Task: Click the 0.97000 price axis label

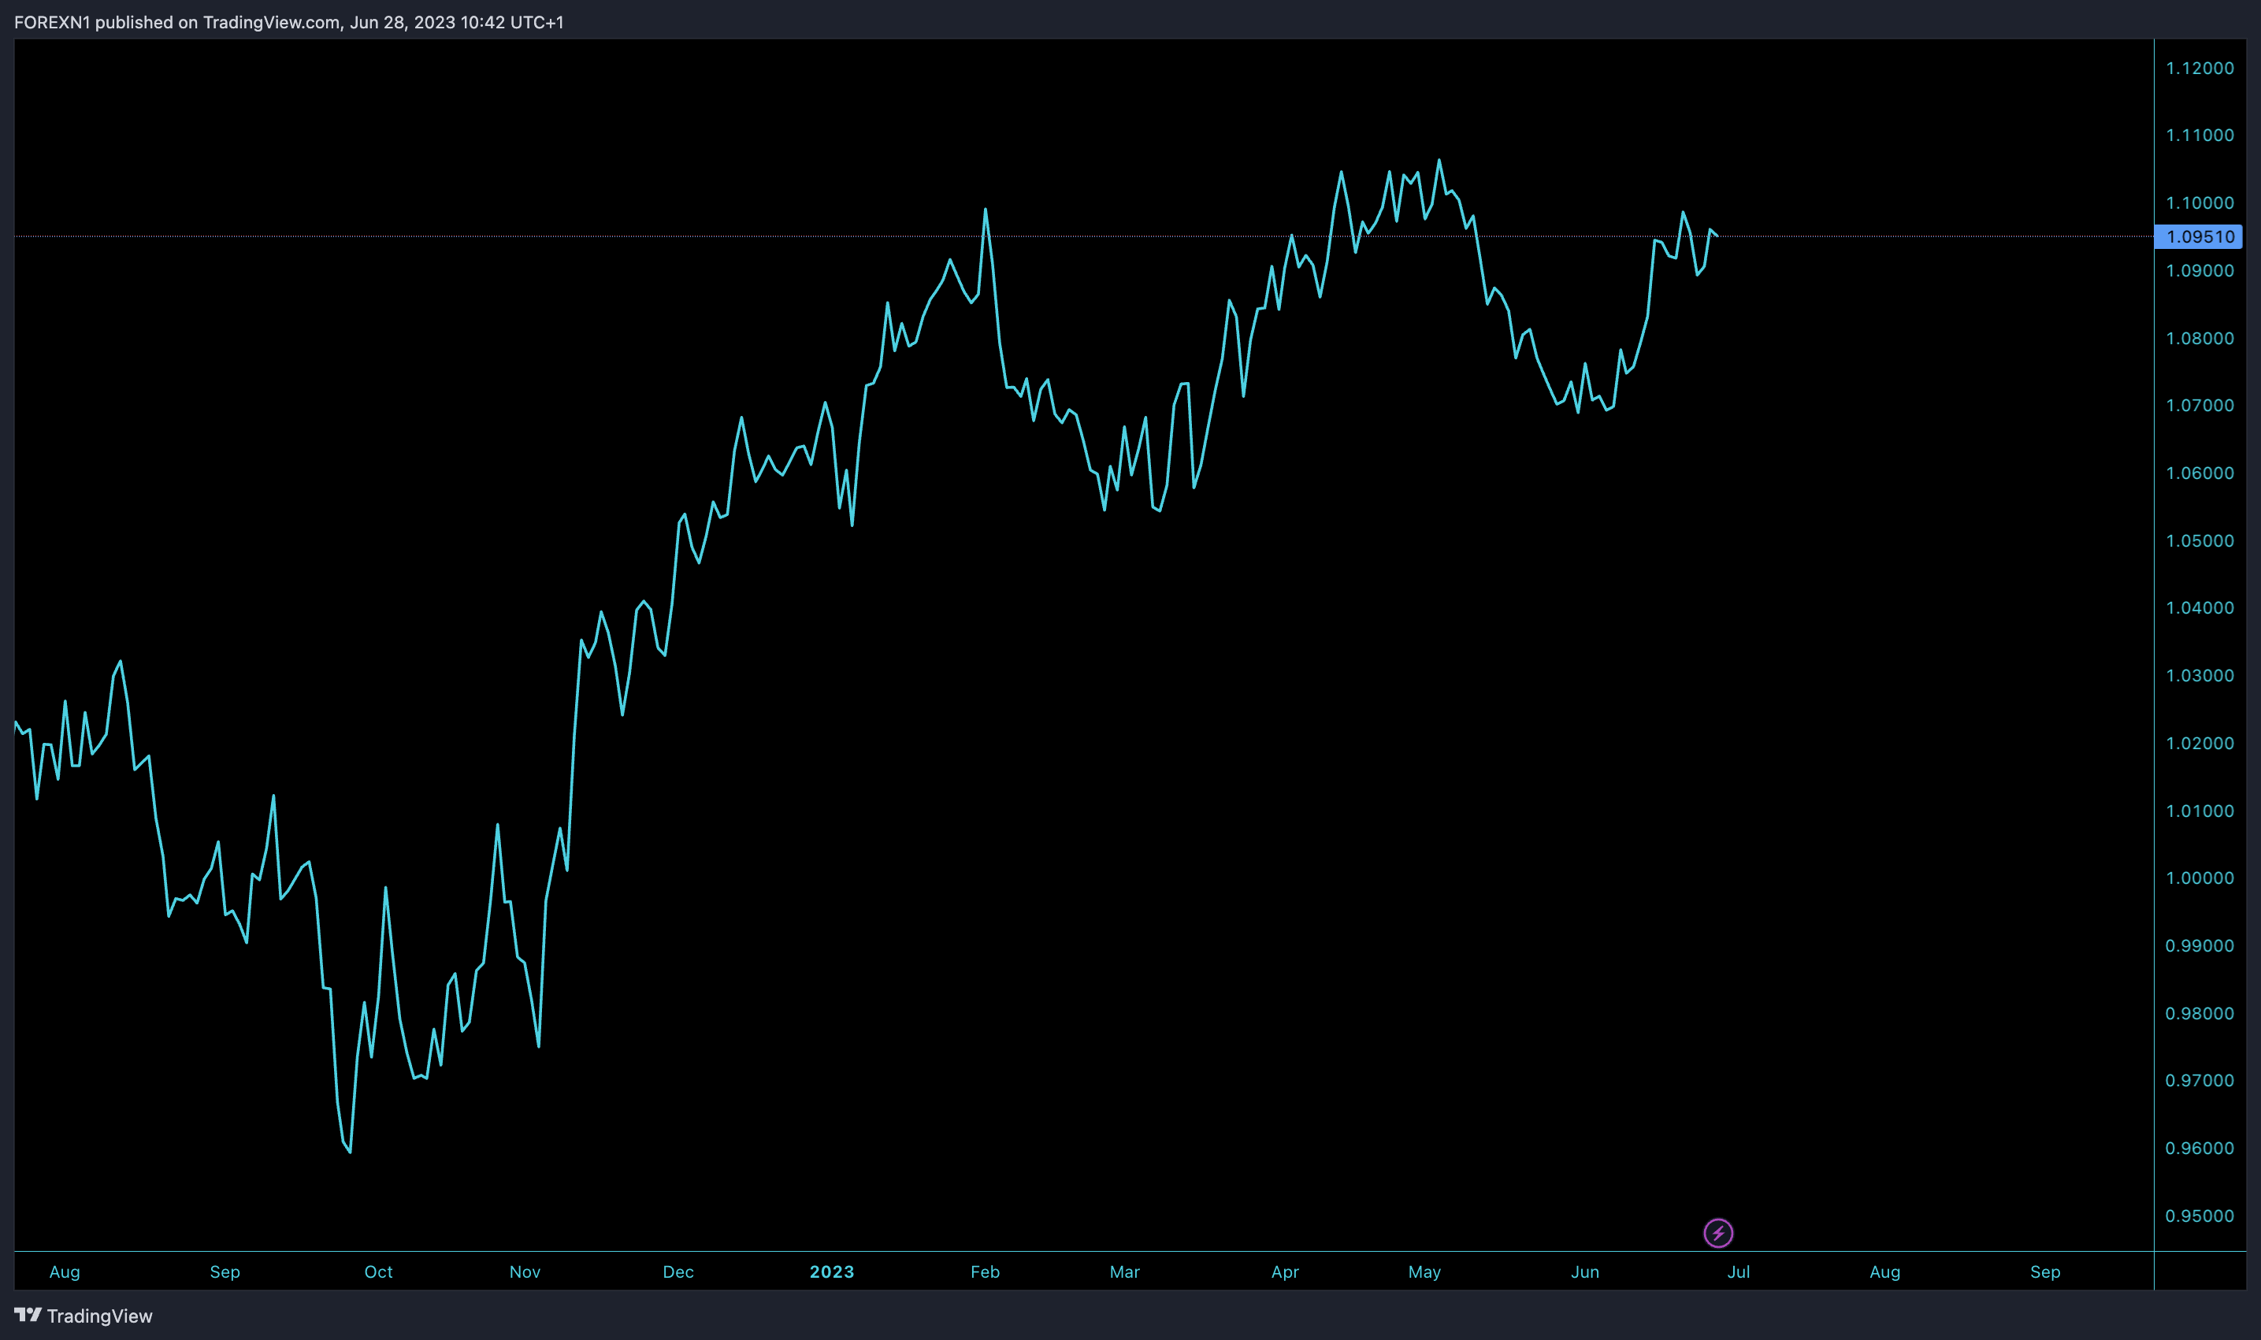Action: tap(2200, 1079)
